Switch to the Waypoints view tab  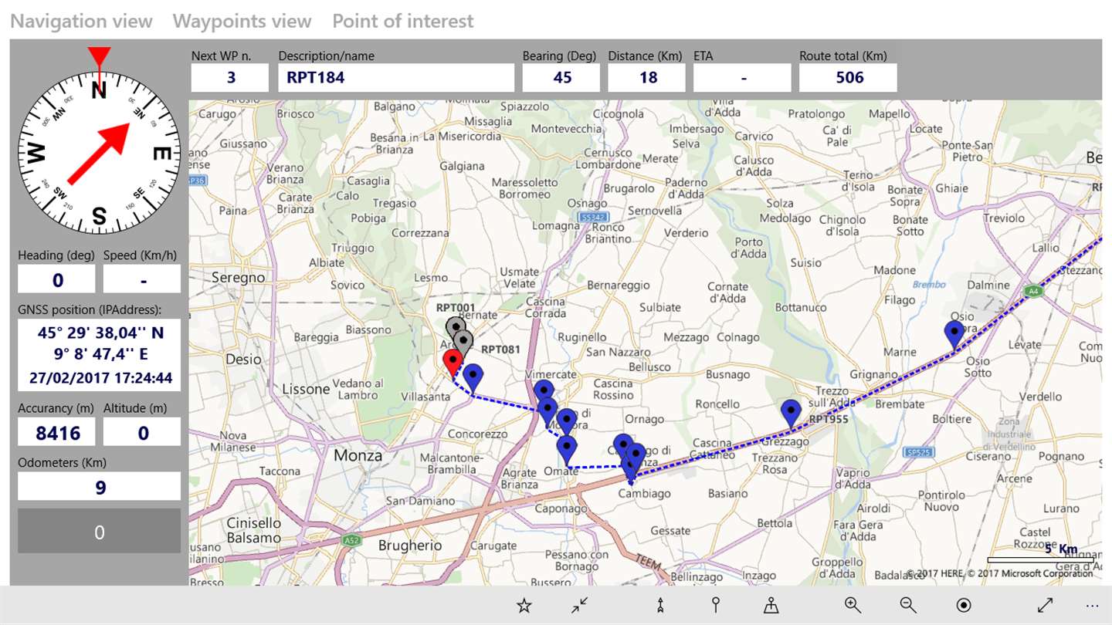[x=242, y=21]
